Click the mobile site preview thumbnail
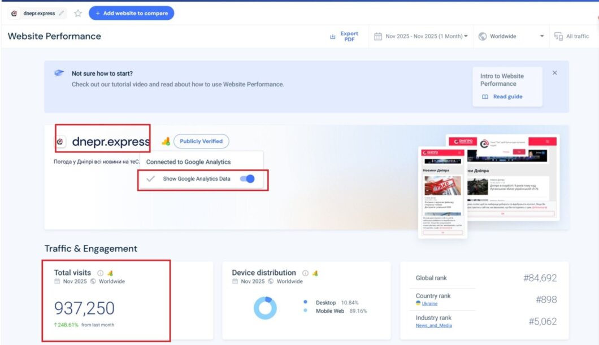The width and height of the screenshot is (599, 345). (442, 192)
